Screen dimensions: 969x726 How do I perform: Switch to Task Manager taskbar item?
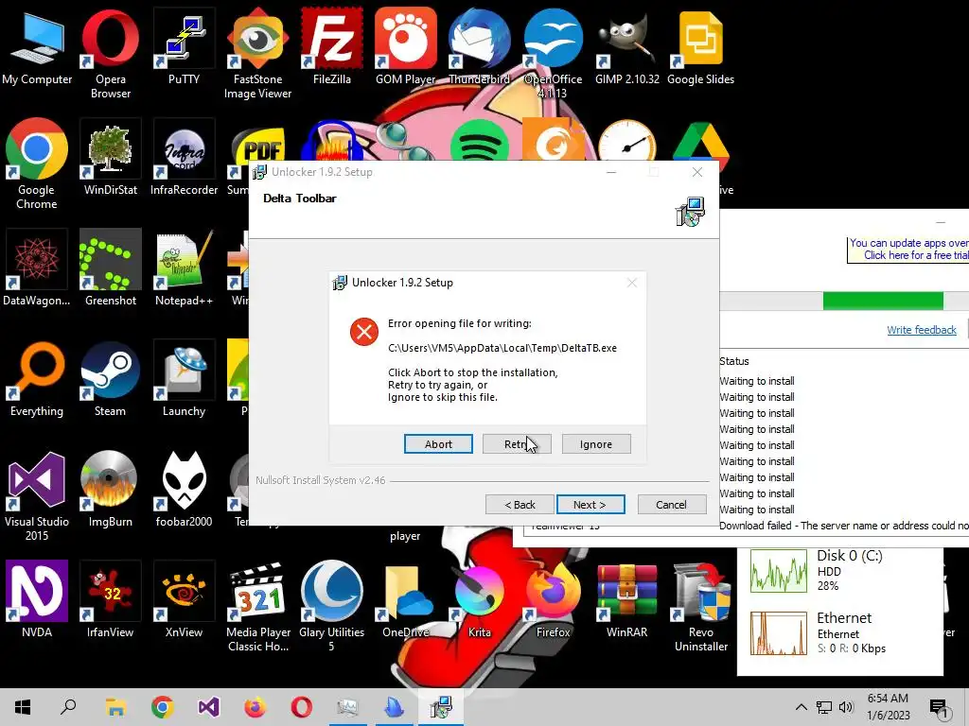pos(348,707)
